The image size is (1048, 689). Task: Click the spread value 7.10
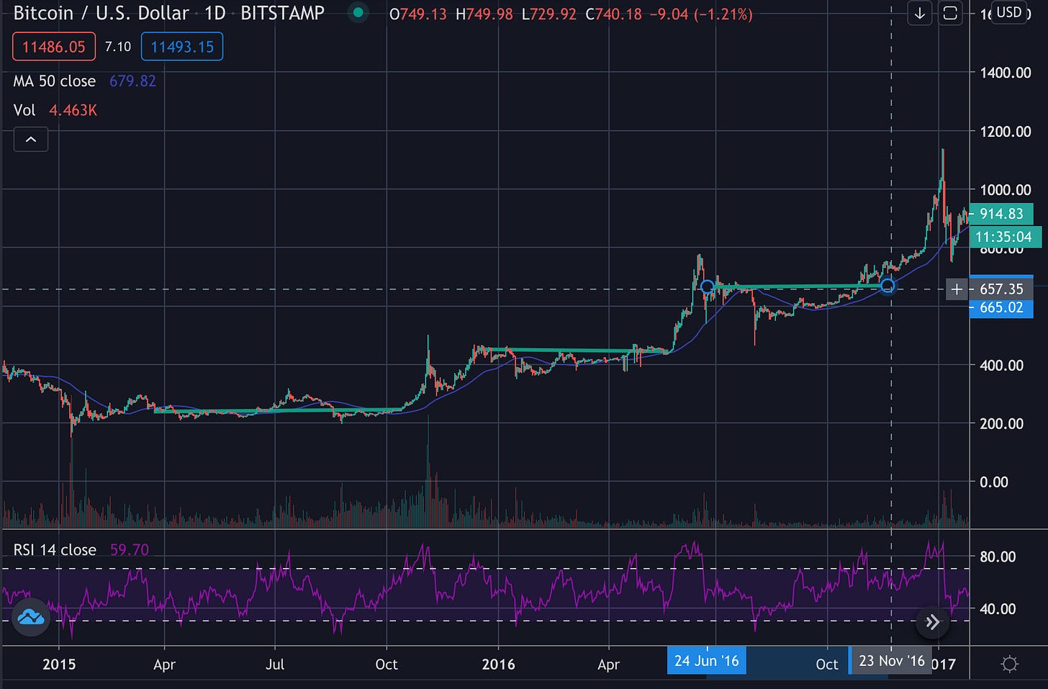118,47
